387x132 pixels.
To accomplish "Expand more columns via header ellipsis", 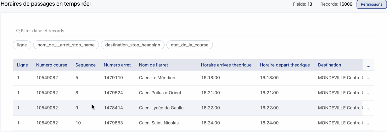I will (x=368, y=65).
